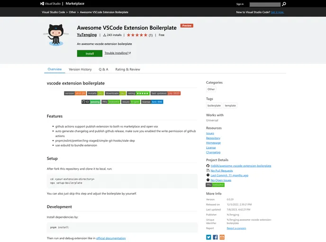Click the license Anti 996 badge
Viewport: 326px width, 242px height.
point(152,102)
